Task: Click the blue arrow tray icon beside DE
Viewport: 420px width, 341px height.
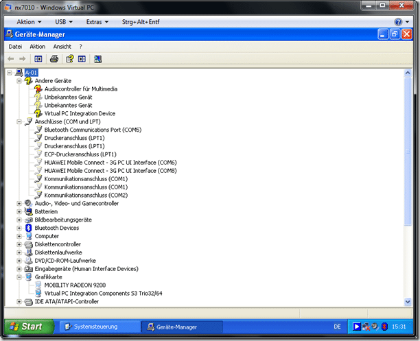Action: (356, 327)
